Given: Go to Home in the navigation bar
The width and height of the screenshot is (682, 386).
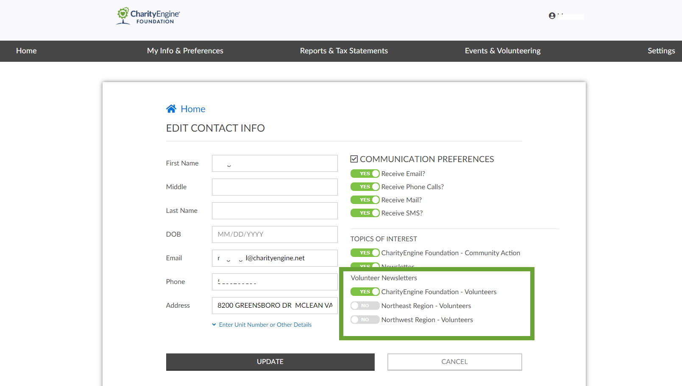Looking at the screenshot, I should (26, 51).
